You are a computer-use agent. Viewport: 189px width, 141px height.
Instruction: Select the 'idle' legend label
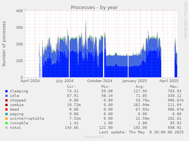[x=14, y=96]
